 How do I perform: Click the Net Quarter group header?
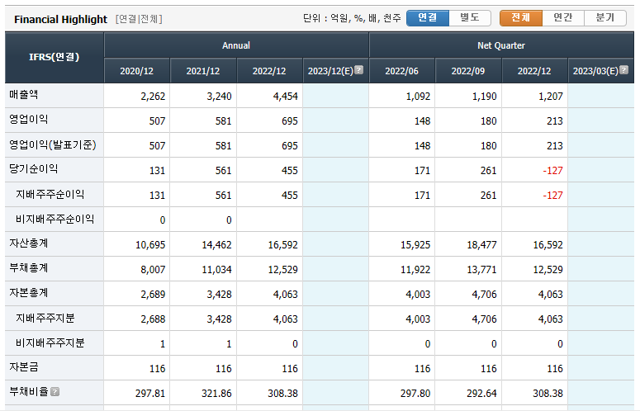point(501,45)
